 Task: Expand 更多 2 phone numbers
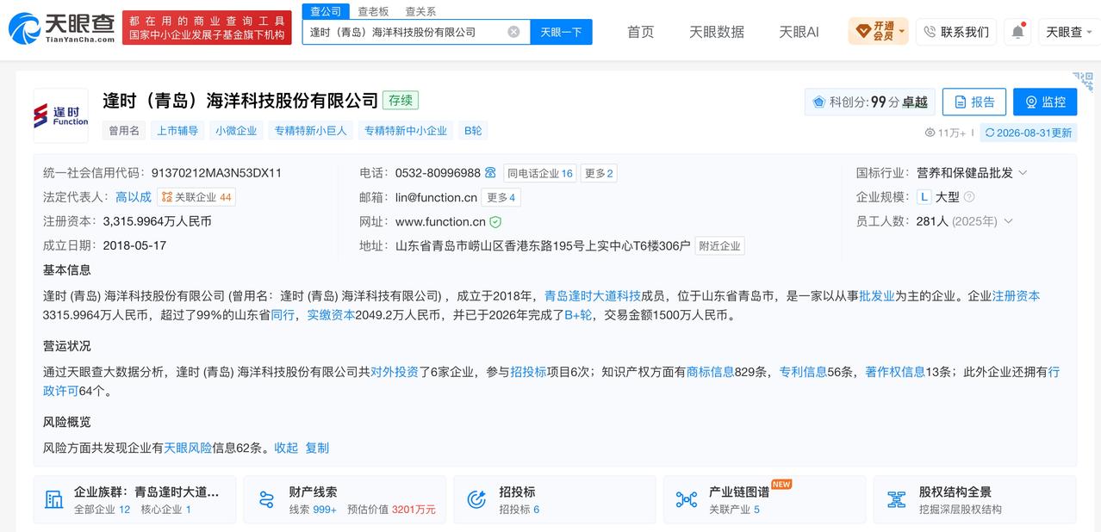[x=599, y=173]
